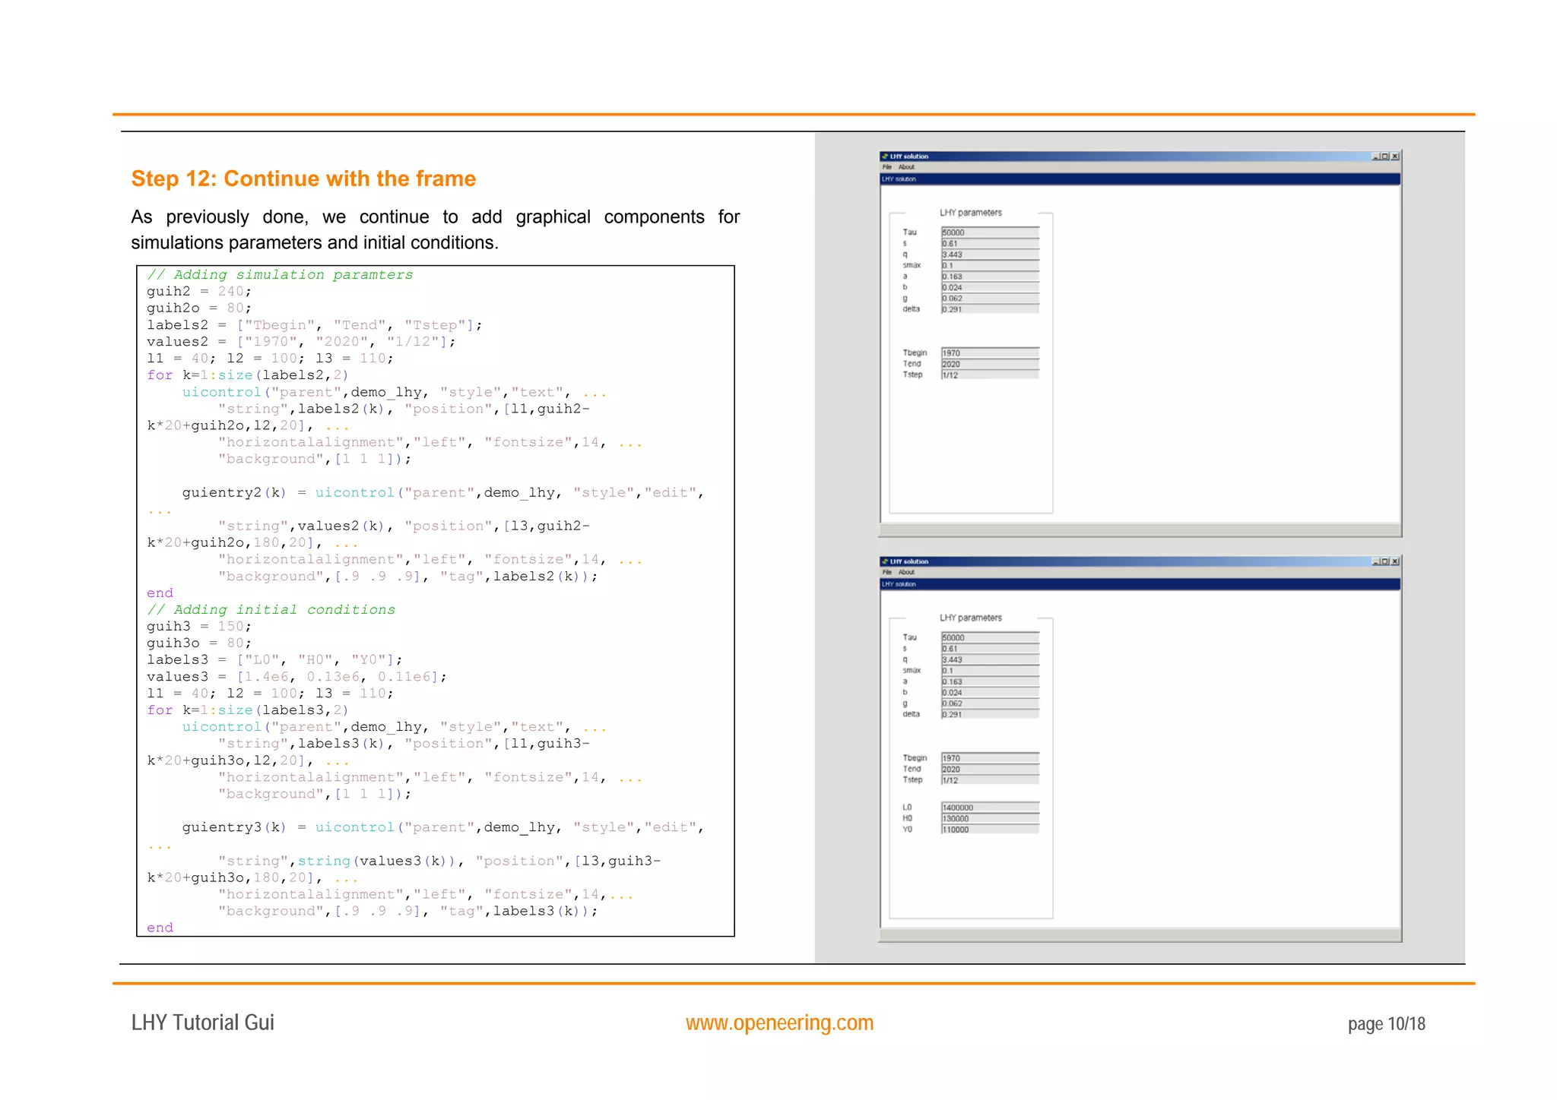Image resolution: width=1557 pixels, height=1100 pixels.
Task: Click the 'Tbegin' label in upper window
Action: [x=915, y=353]
